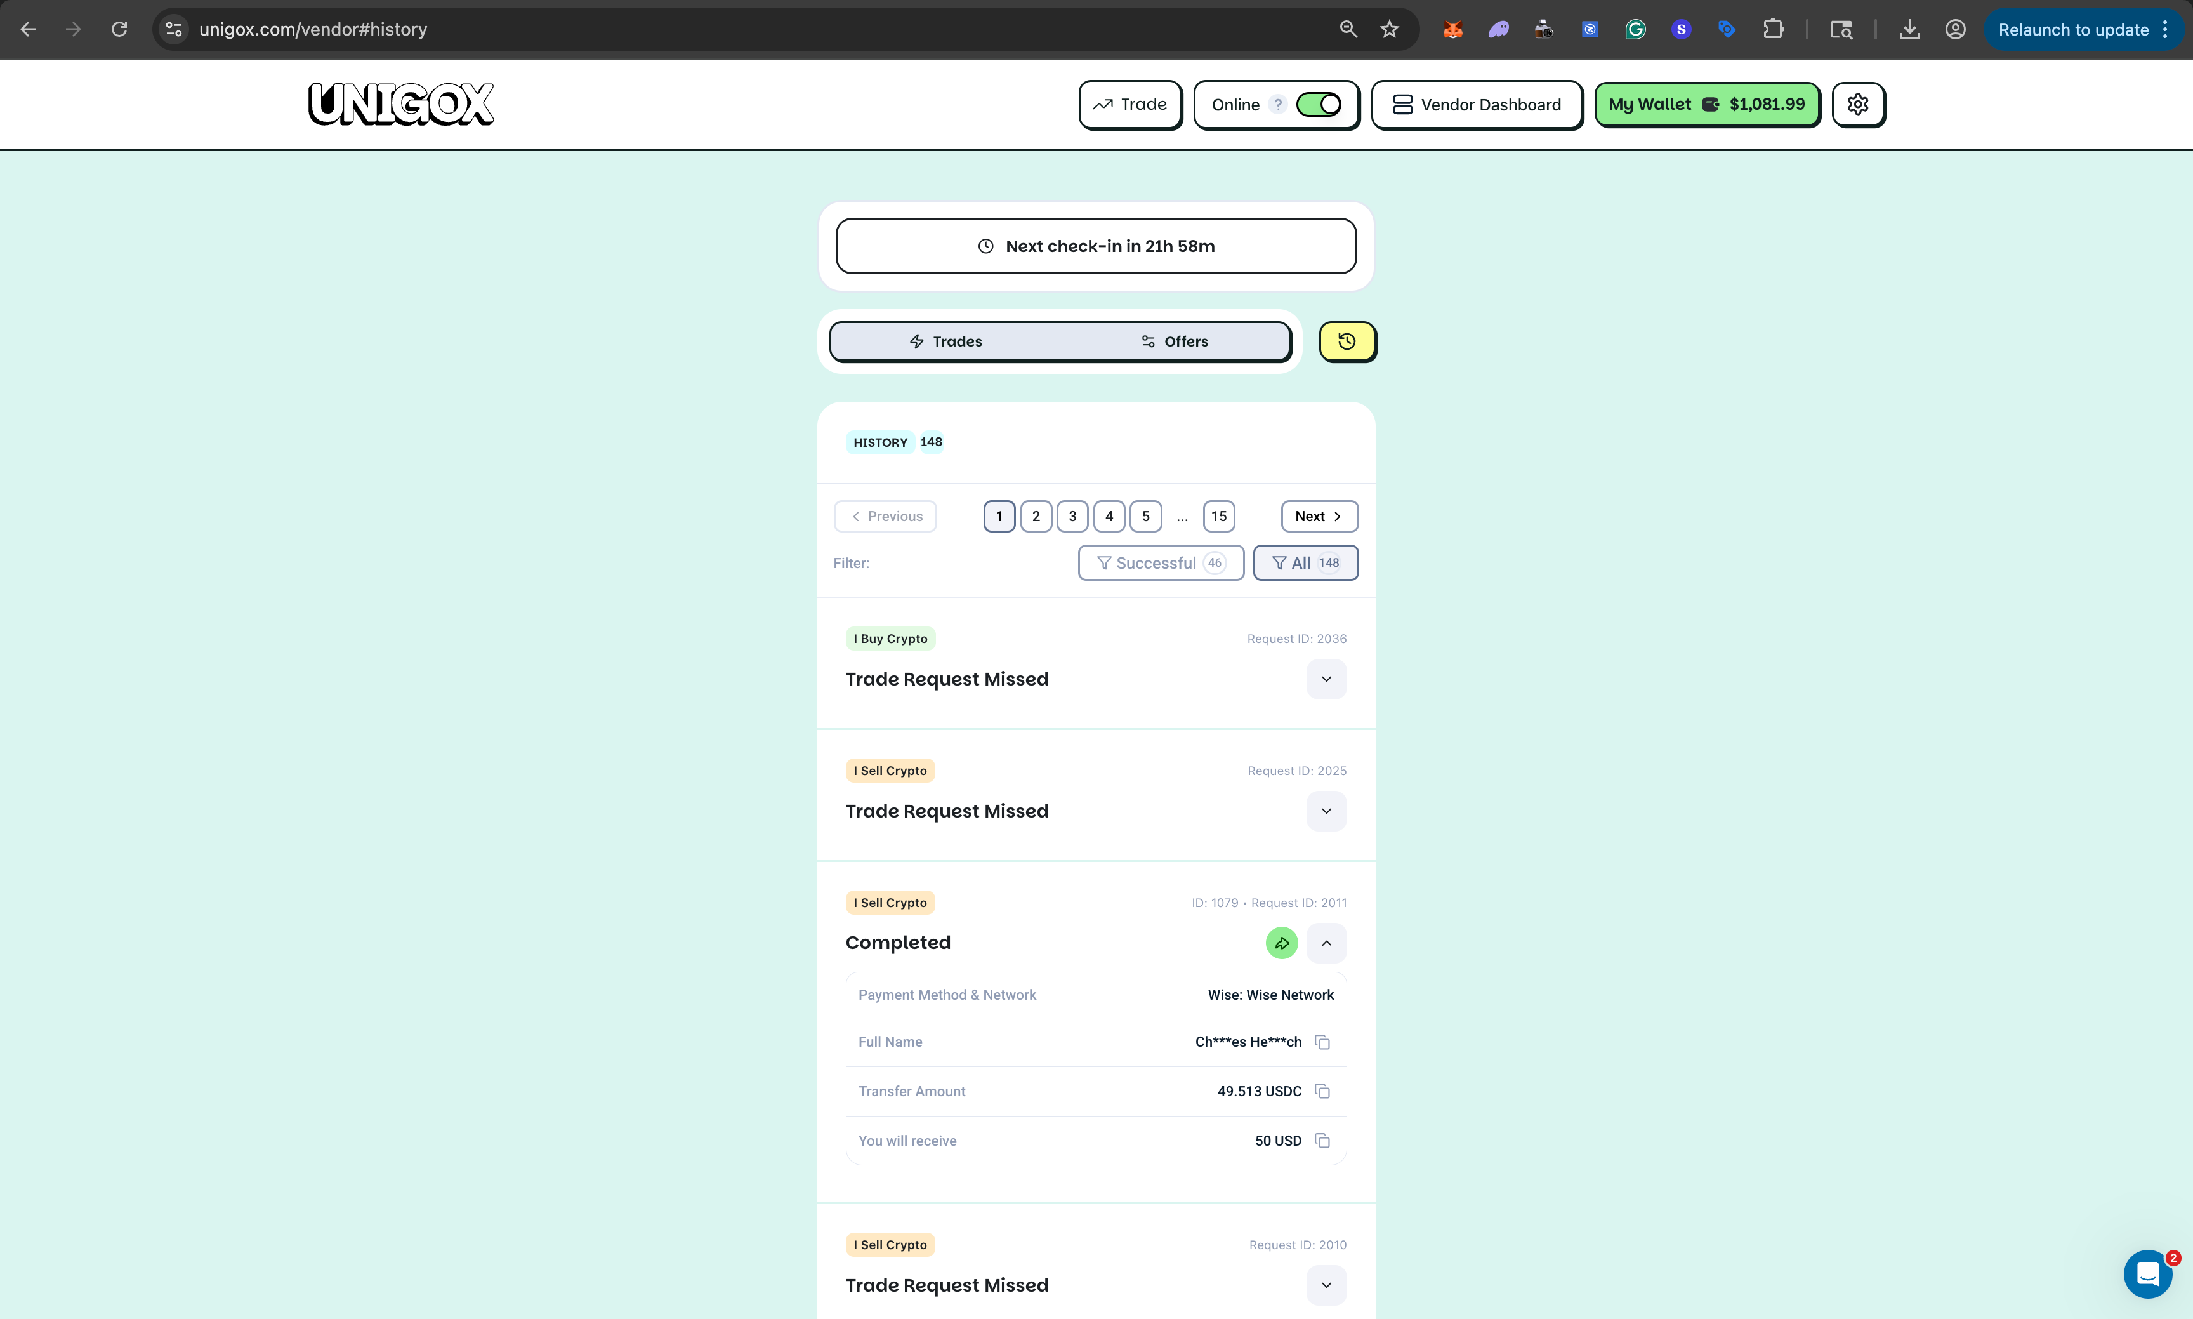Open the yellow history clock icon
This screenshot has width=2193, height=1319.
pyautogui.click(x=1346, y=341)
